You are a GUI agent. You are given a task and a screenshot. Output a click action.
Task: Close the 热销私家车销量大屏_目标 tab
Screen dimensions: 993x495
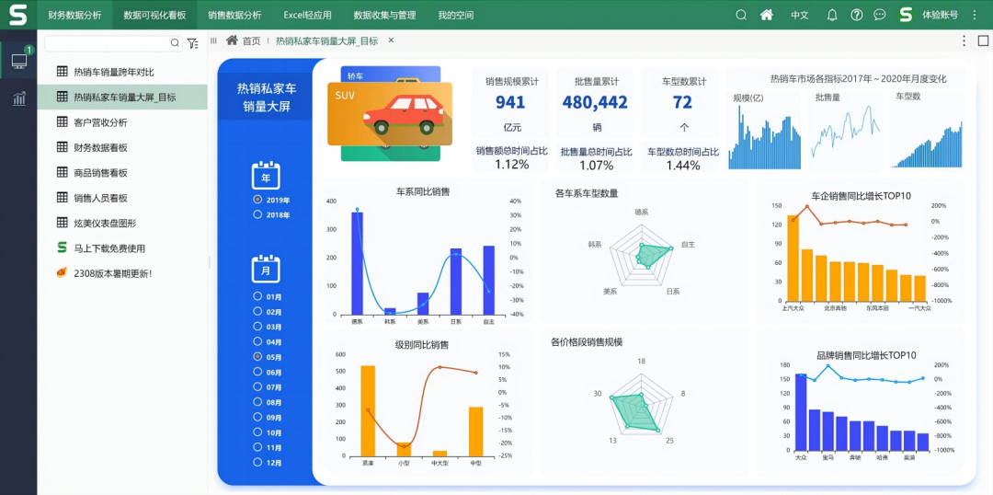[391, 40]
